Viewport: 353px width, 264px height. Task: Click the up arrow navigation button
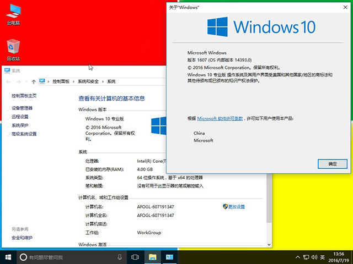(34, 81)
